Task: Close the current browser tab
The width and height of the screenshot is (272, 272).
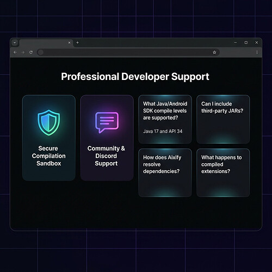Action: click(x=69, y=43)
